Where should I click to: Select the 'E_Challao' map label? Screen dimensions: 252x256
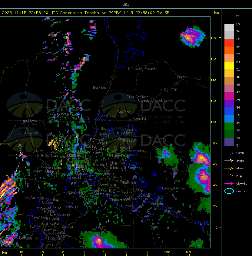49,156
